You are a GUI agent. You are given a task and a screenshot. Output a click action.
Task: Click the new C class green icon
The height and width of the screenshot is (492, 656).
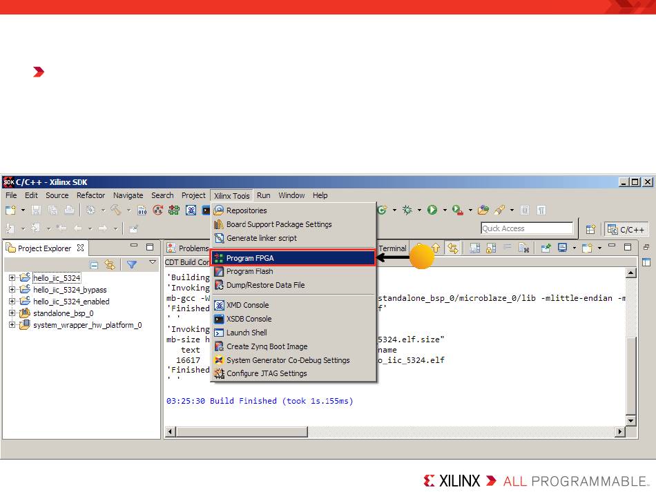(382, 210)
